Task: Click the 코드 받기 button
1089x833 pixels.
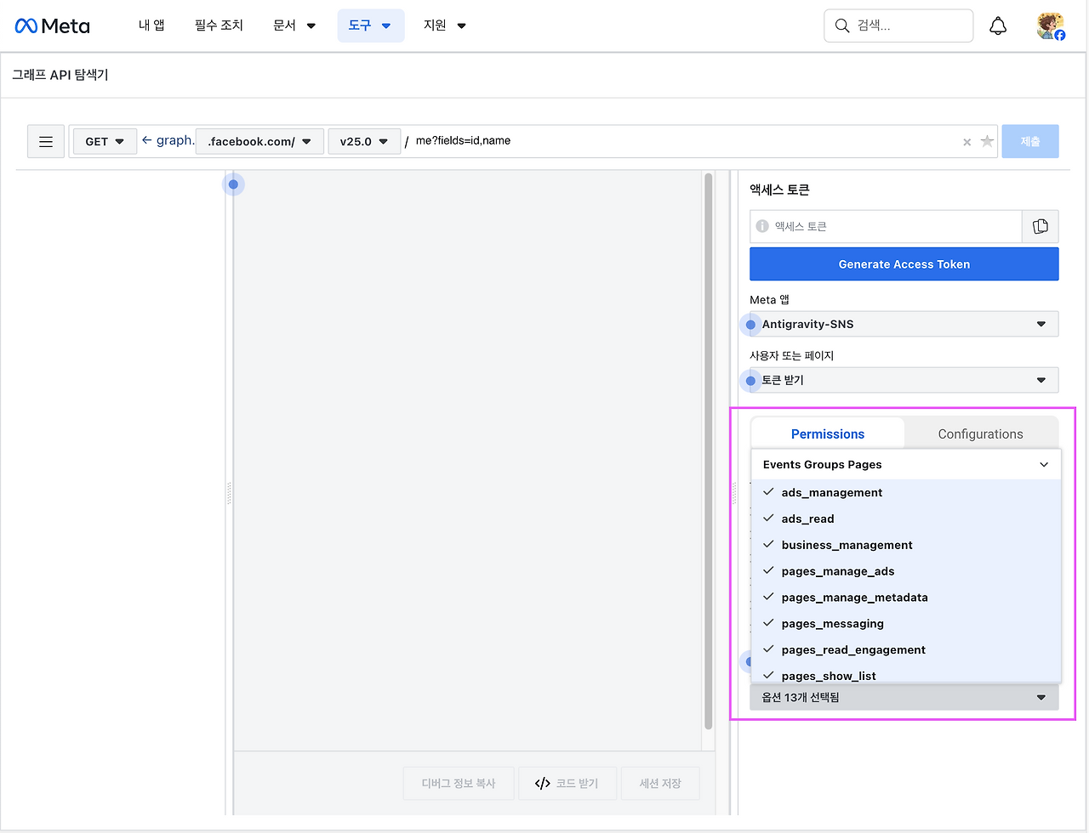Action: (567, 783)
